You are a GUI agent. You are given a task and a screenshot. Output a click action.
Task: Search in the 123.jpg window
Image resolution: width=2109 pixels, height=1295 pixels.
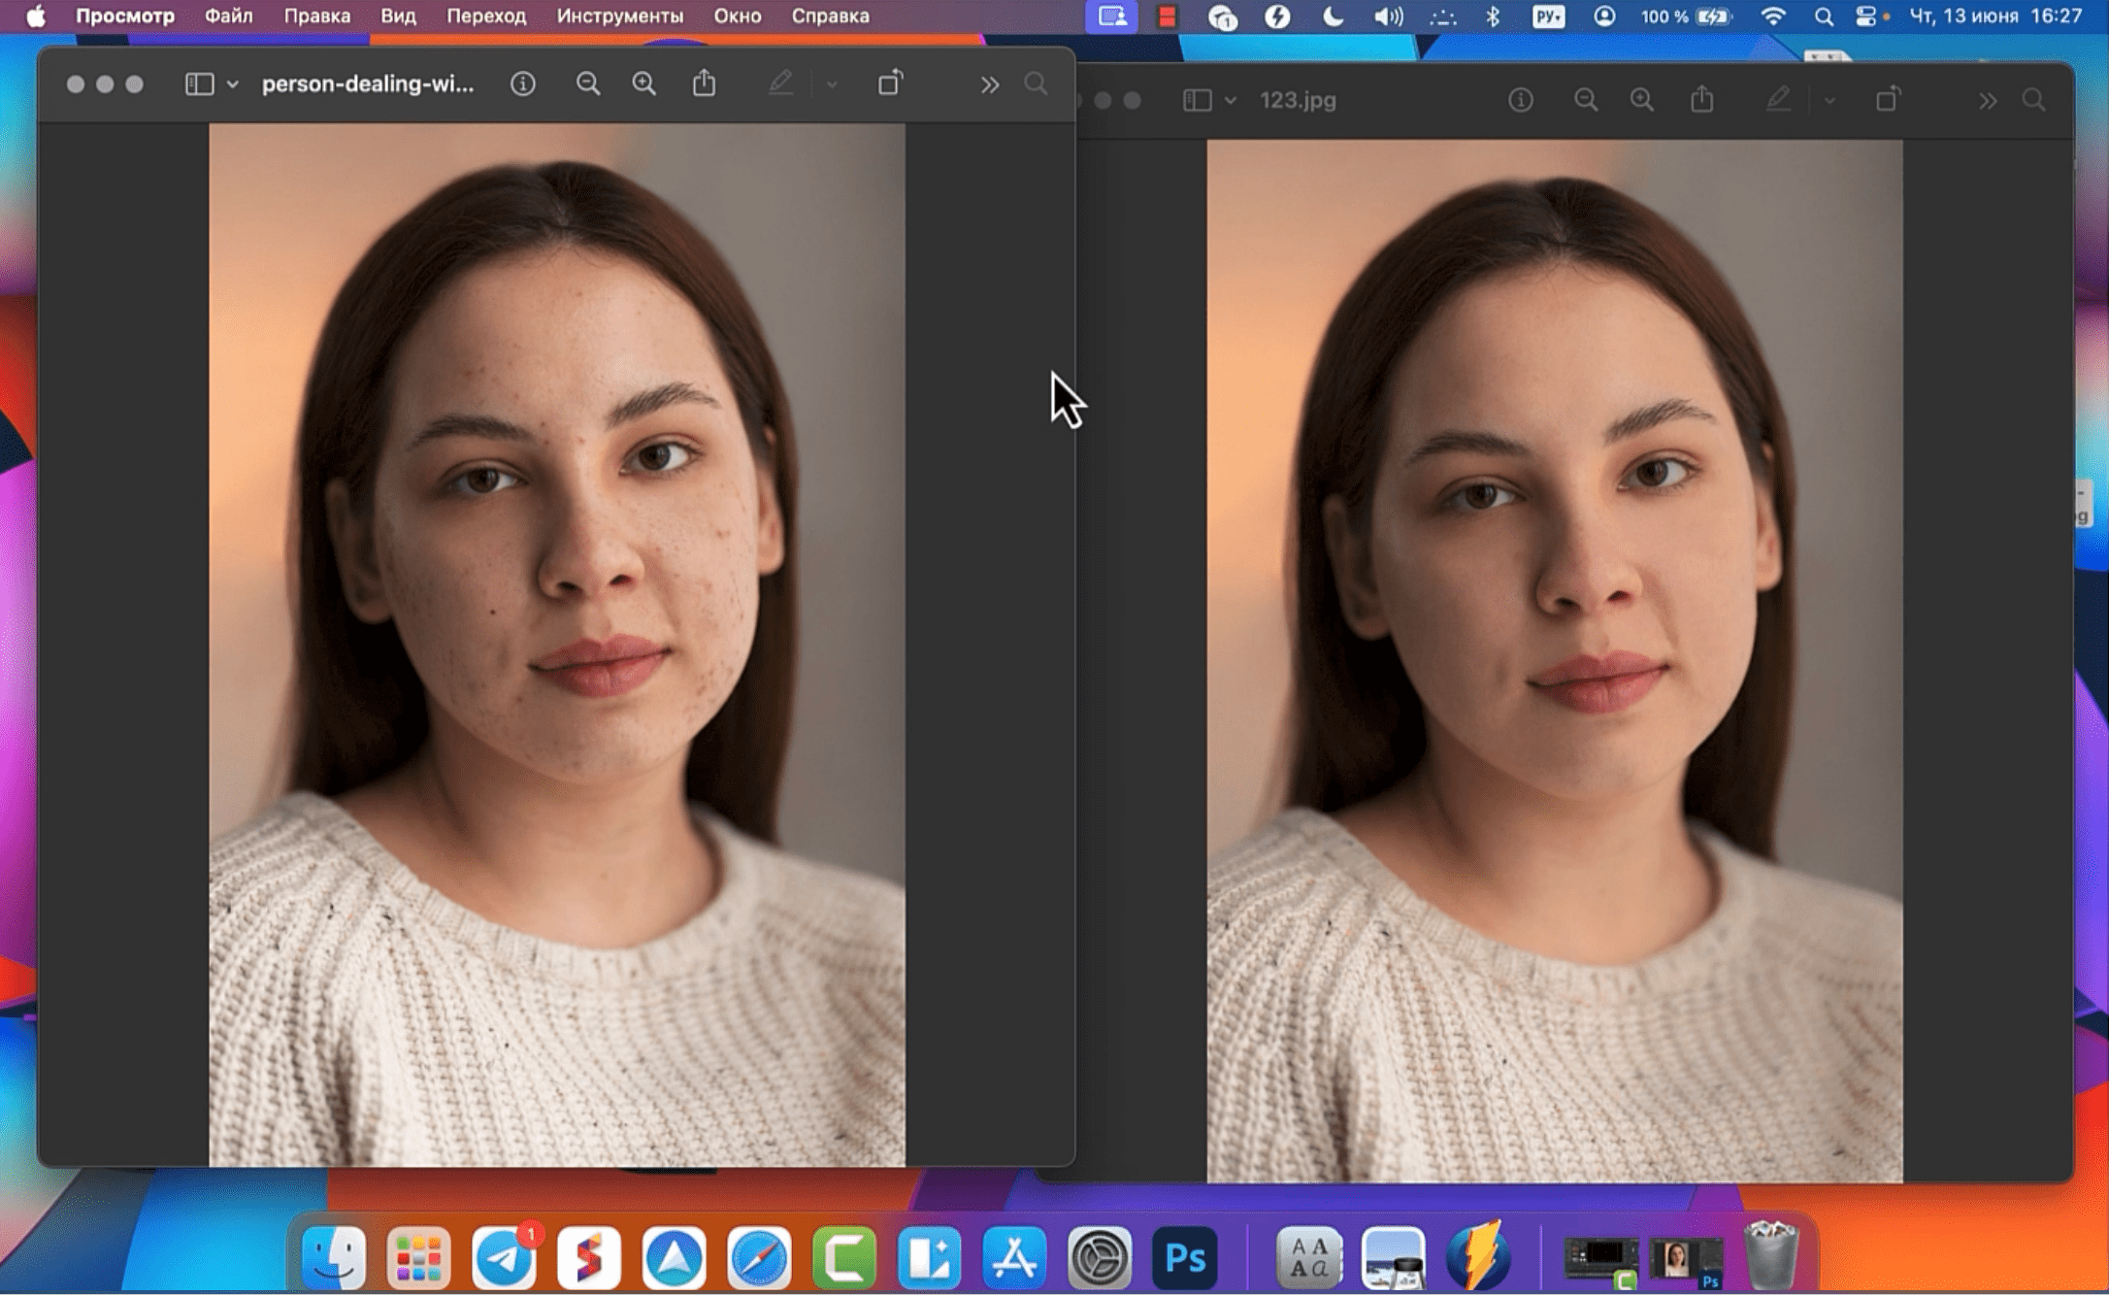pos(2034,100)
